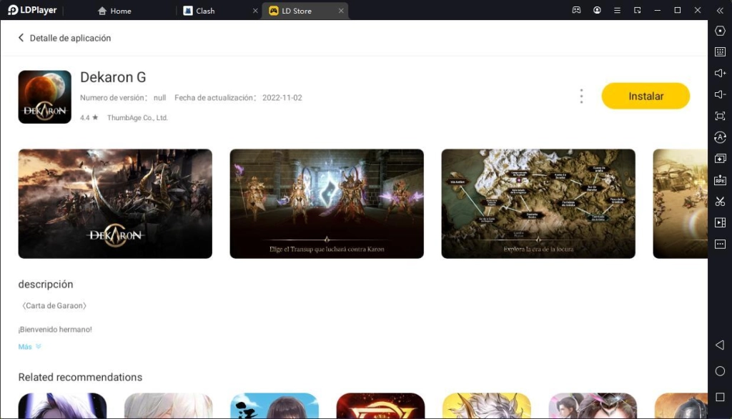The image size is (732, 419).
Task: Open the sidebar more-tools ellipsis menu
Action: 720,245
